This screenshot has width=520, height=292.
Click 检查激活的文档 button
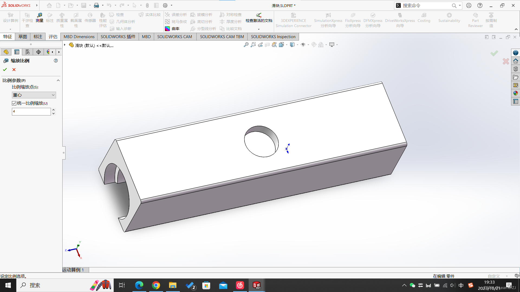tap(259, 18)
